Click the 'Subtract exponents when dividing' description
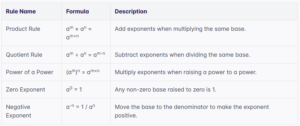The height and width of the screenshot is (126, 300). tap(182, 55)
